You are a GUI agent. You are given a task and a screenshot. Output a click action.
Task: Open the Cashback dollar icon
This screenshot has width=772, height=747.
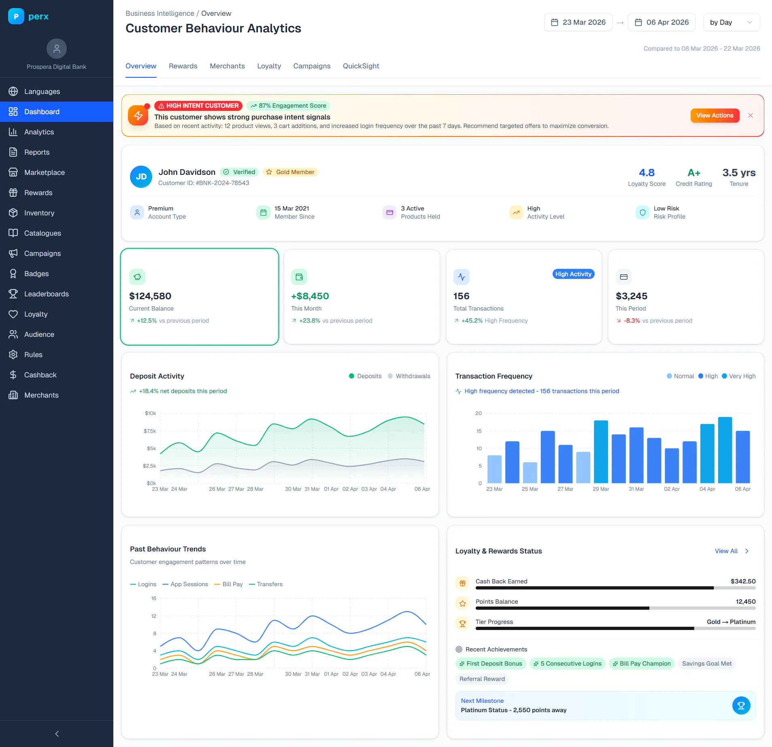[x=13, y=375]
